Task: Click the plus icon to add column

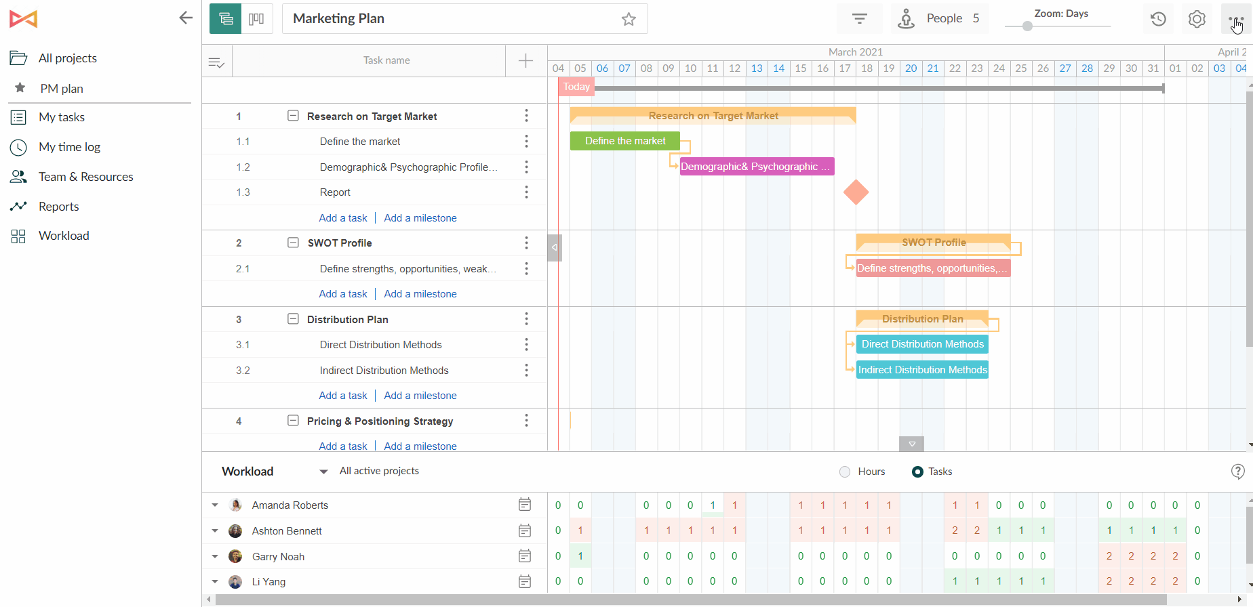Action: [x=525, y=61]
